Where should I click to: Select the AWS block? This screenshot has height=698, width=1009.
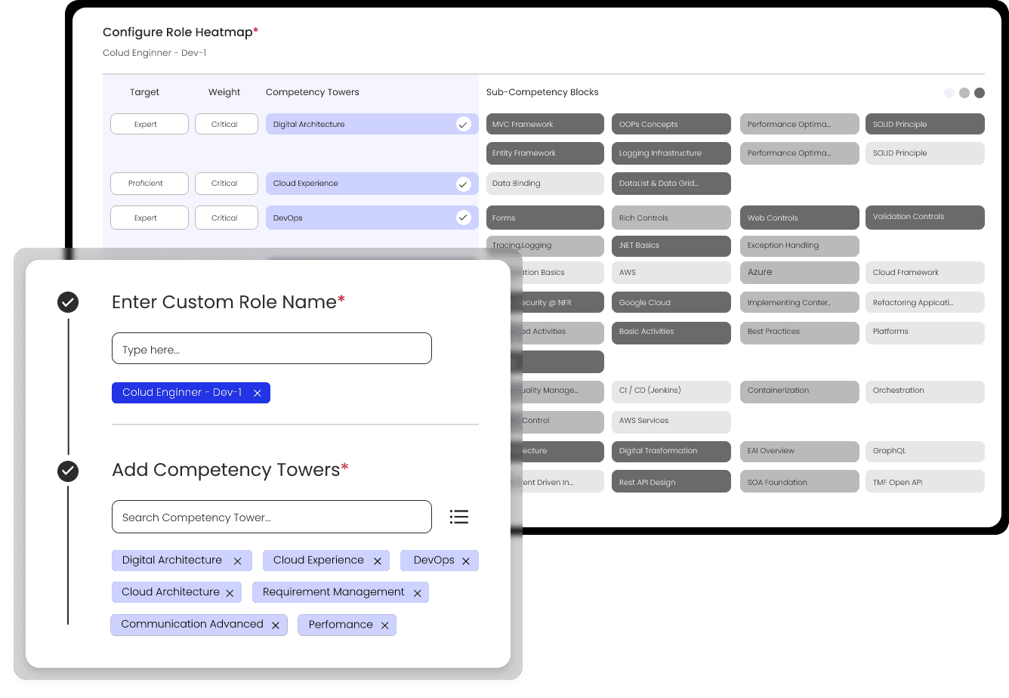(x=671, y=273)
